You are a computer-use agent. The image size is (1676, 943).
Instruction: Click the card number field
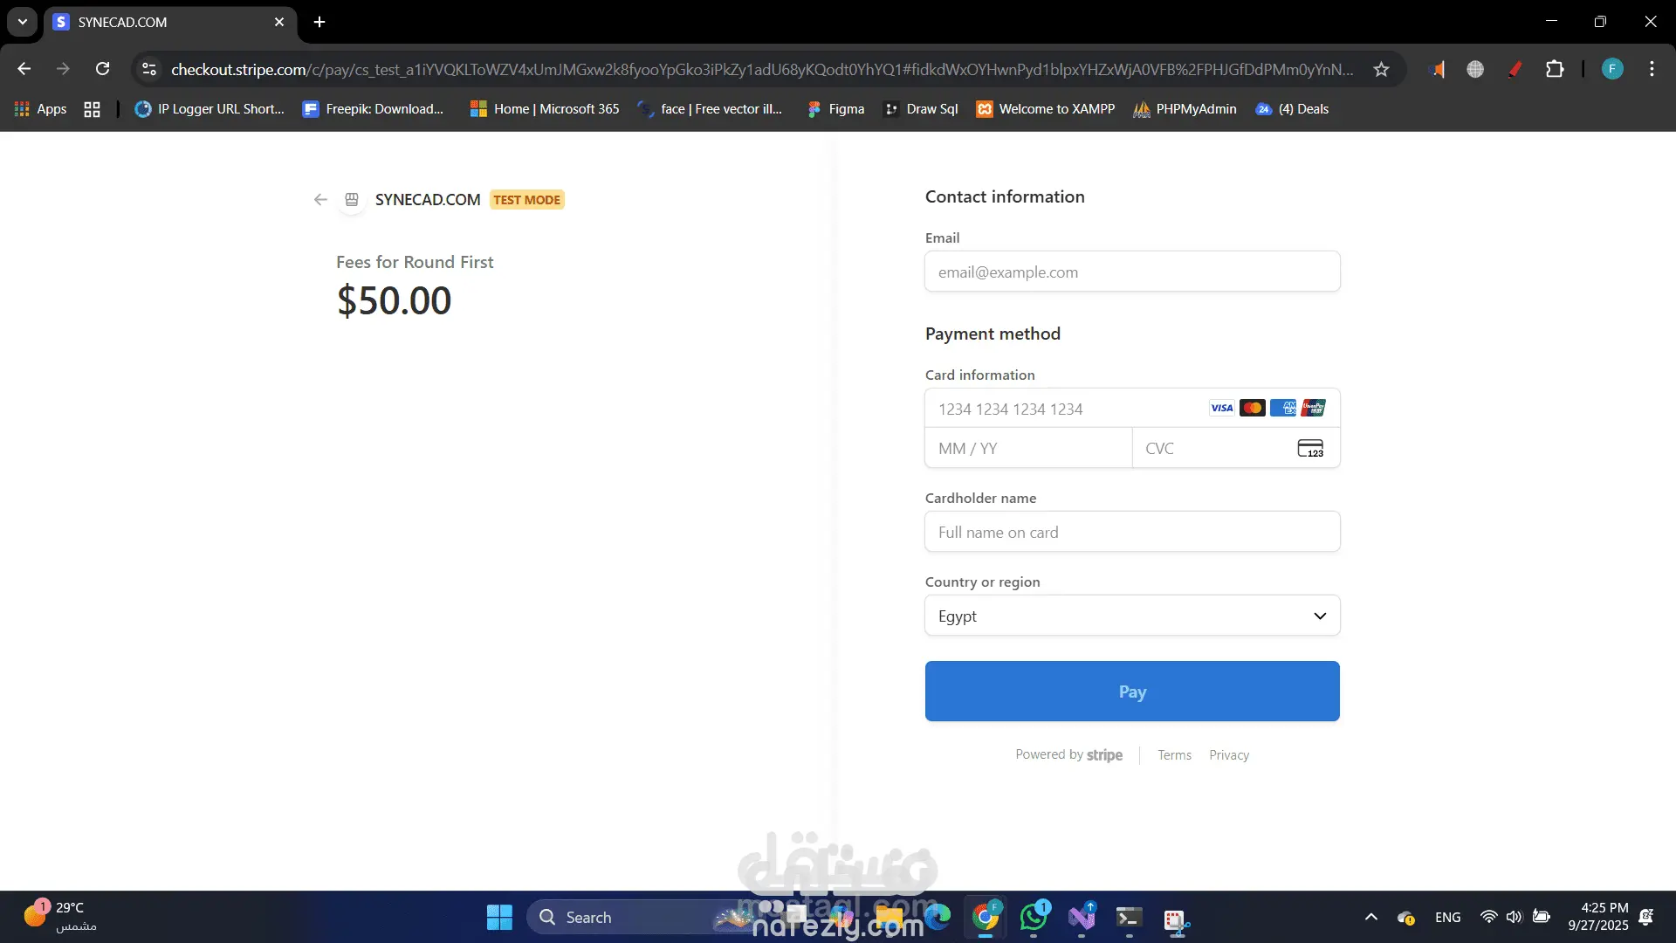pos(1065,410)
